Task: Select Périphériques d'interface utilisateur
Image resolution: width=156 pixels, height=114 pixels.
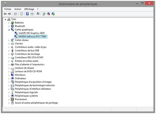Action: 33,89
